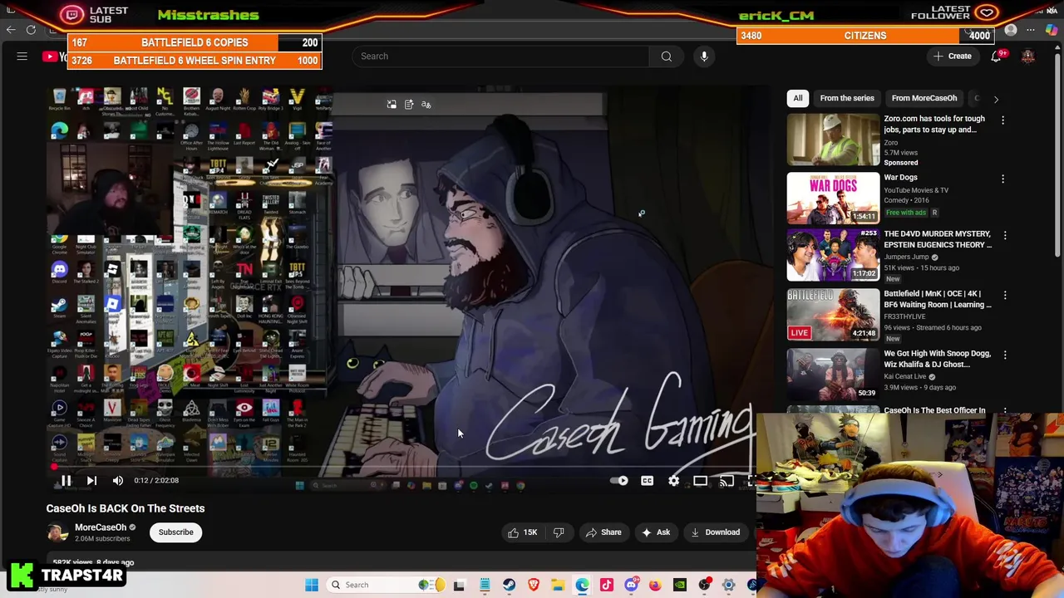Reload the browser page

click(31, 30)
